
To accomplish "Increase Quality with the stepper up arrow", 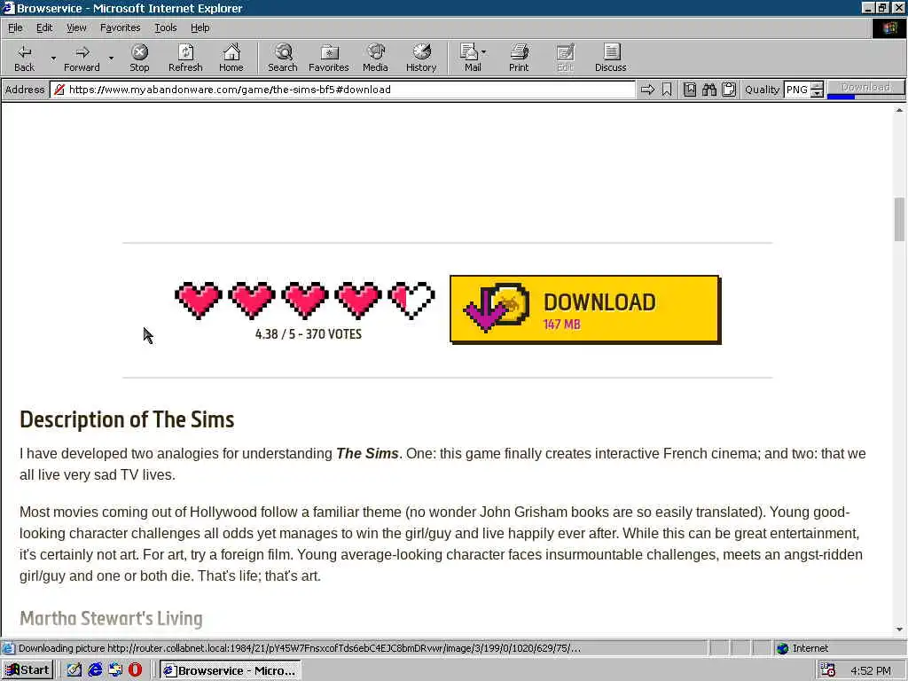I will [x=817, y=86].
